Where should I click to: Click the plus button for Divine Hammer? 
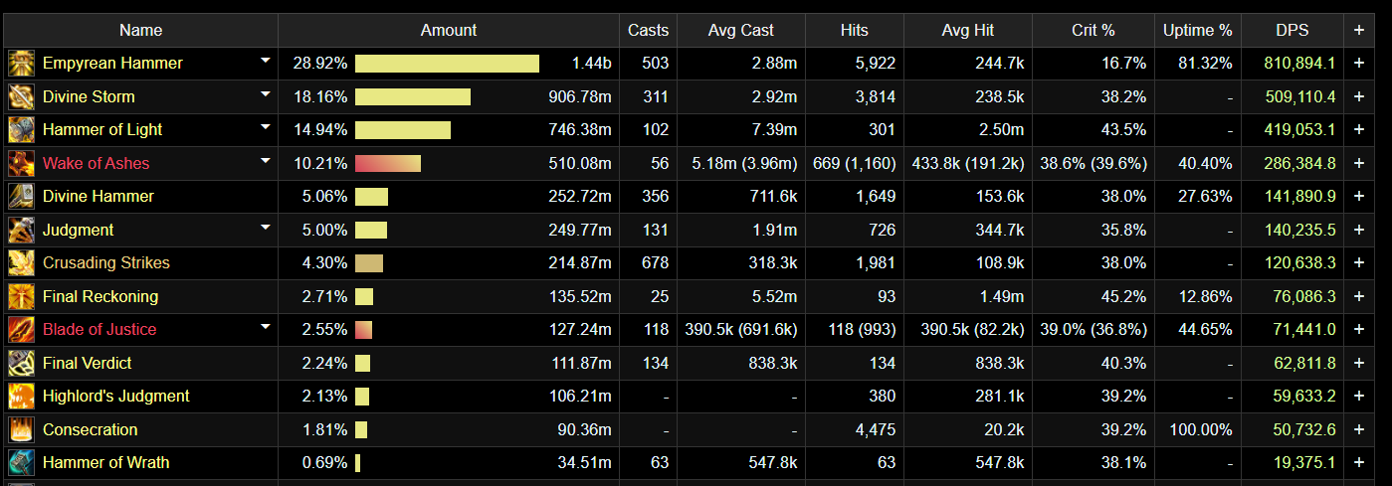coord(1359,197)
